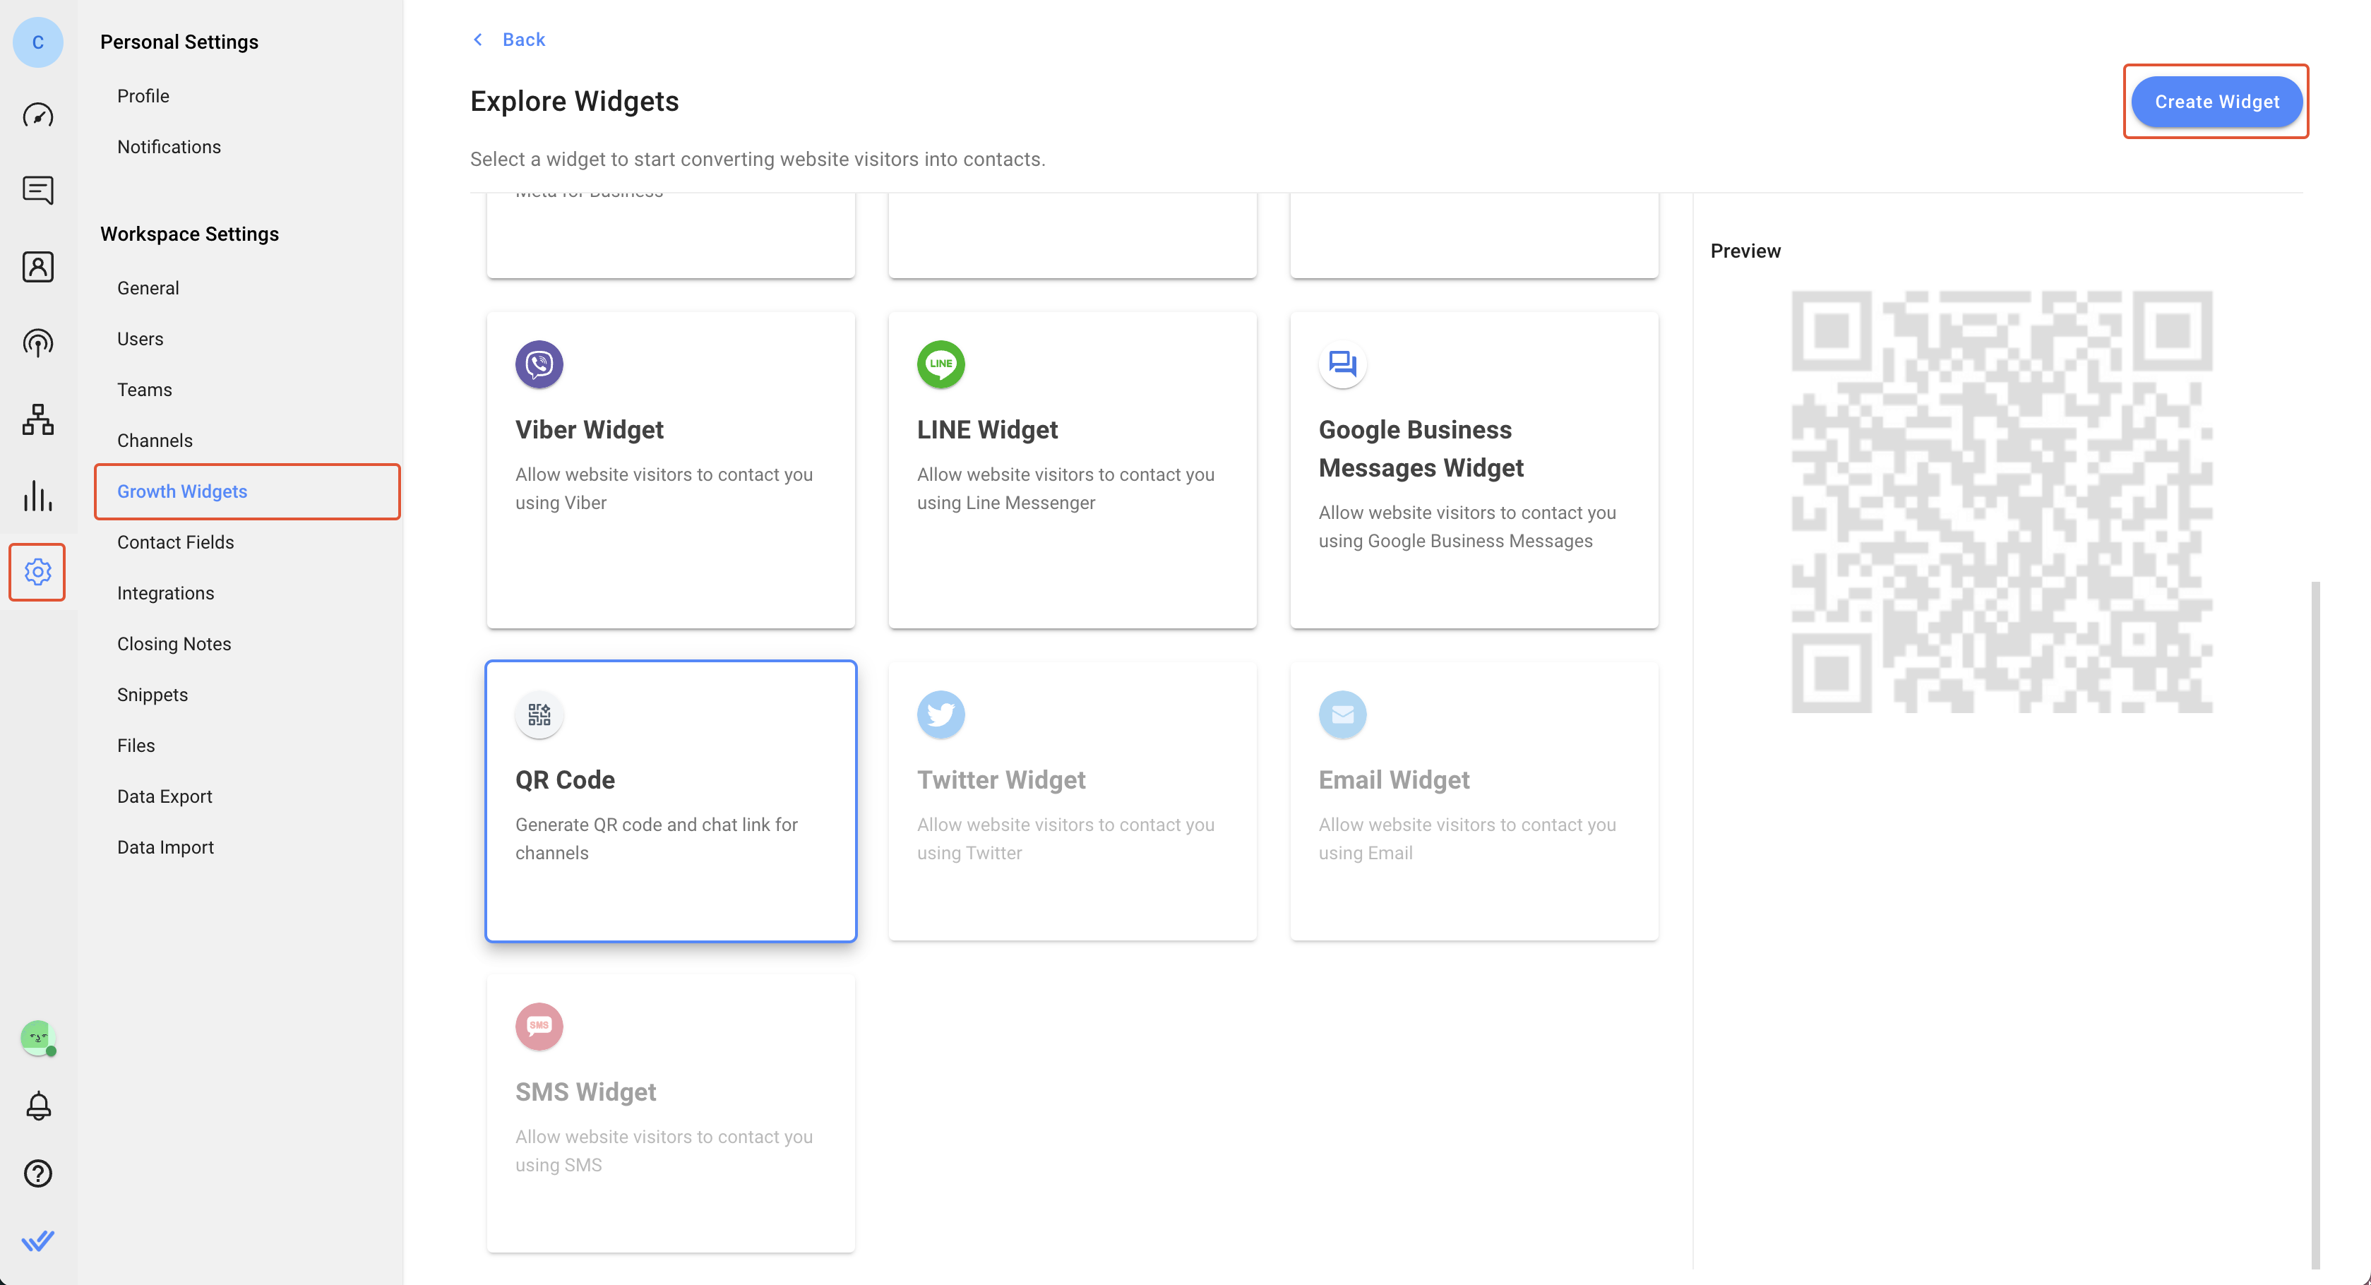Open Contact Fields settings
This screenshot has width=2371, height=1285.
tap(175, 542)
